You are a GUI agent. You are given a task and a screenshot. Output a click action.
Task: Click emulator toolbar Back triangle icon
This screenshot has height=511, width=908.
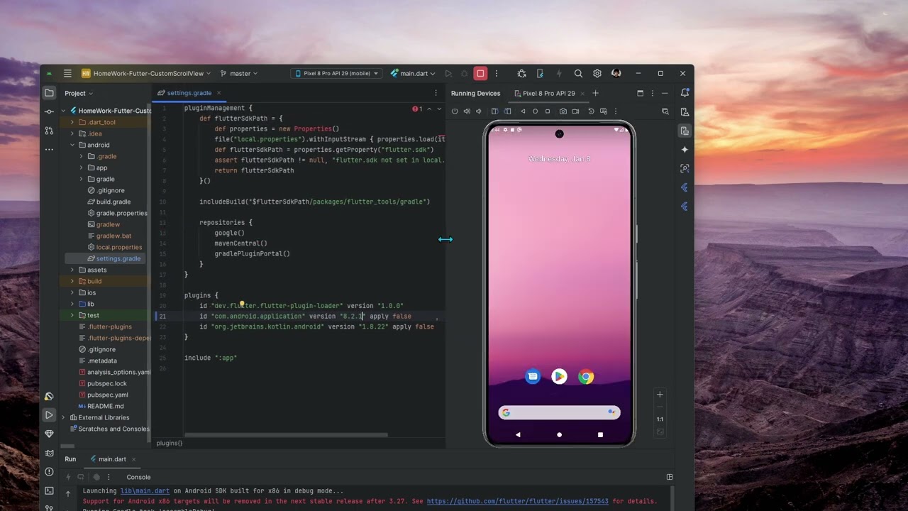coord(523,111)
